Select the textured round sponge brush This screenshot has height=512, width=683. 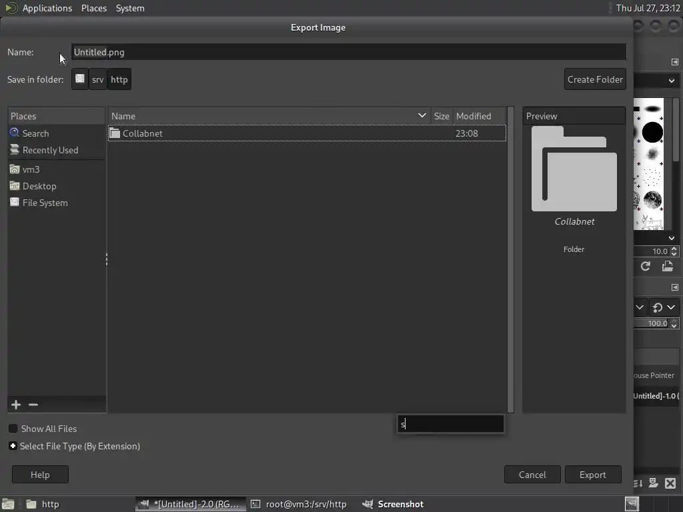[x=652, y=200]
